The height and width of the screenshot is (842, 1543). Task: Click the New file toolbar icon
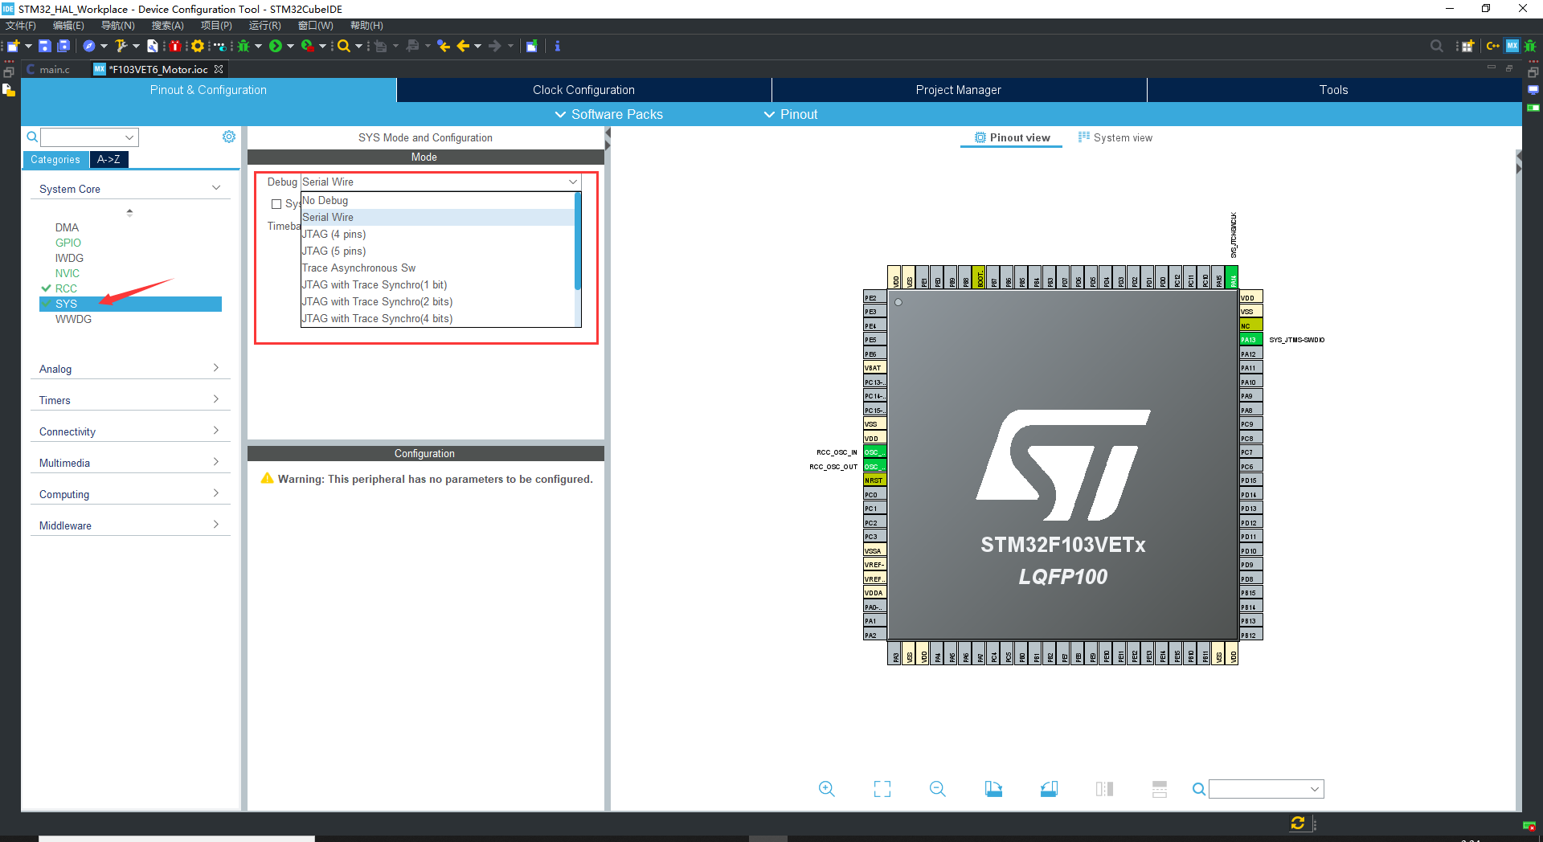pos(14,46)
